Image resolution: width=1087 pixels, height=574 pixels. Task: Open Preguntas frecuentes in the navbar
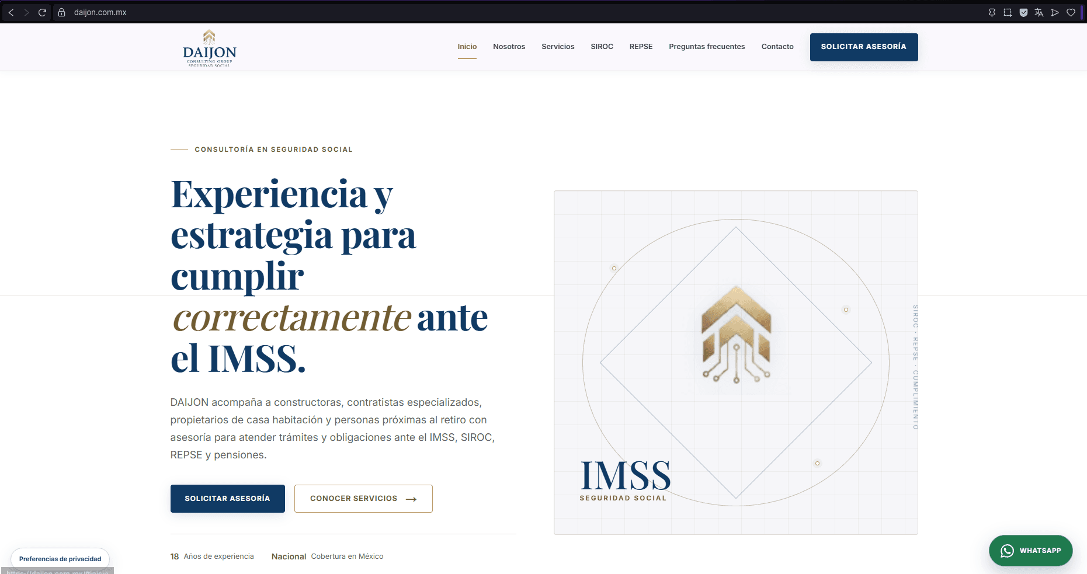click(707, 47)
